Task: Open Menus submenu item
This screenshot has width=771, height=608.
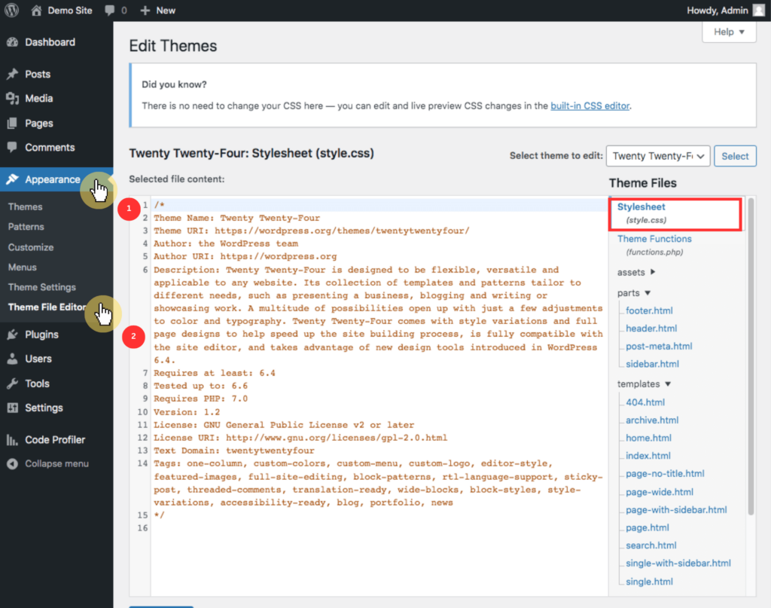Action: [x=22, y=267]
